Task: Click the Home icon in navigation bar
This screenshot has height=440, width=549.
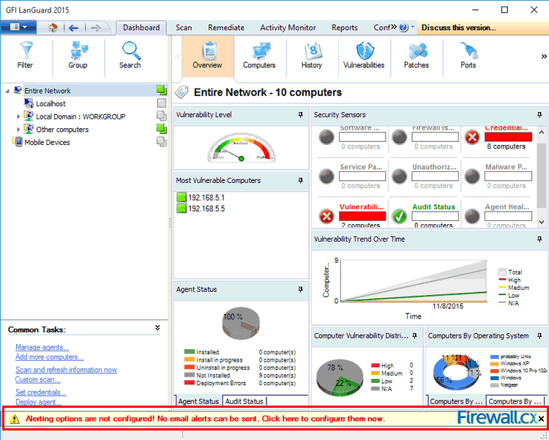Action: click(x=53, y=28)
